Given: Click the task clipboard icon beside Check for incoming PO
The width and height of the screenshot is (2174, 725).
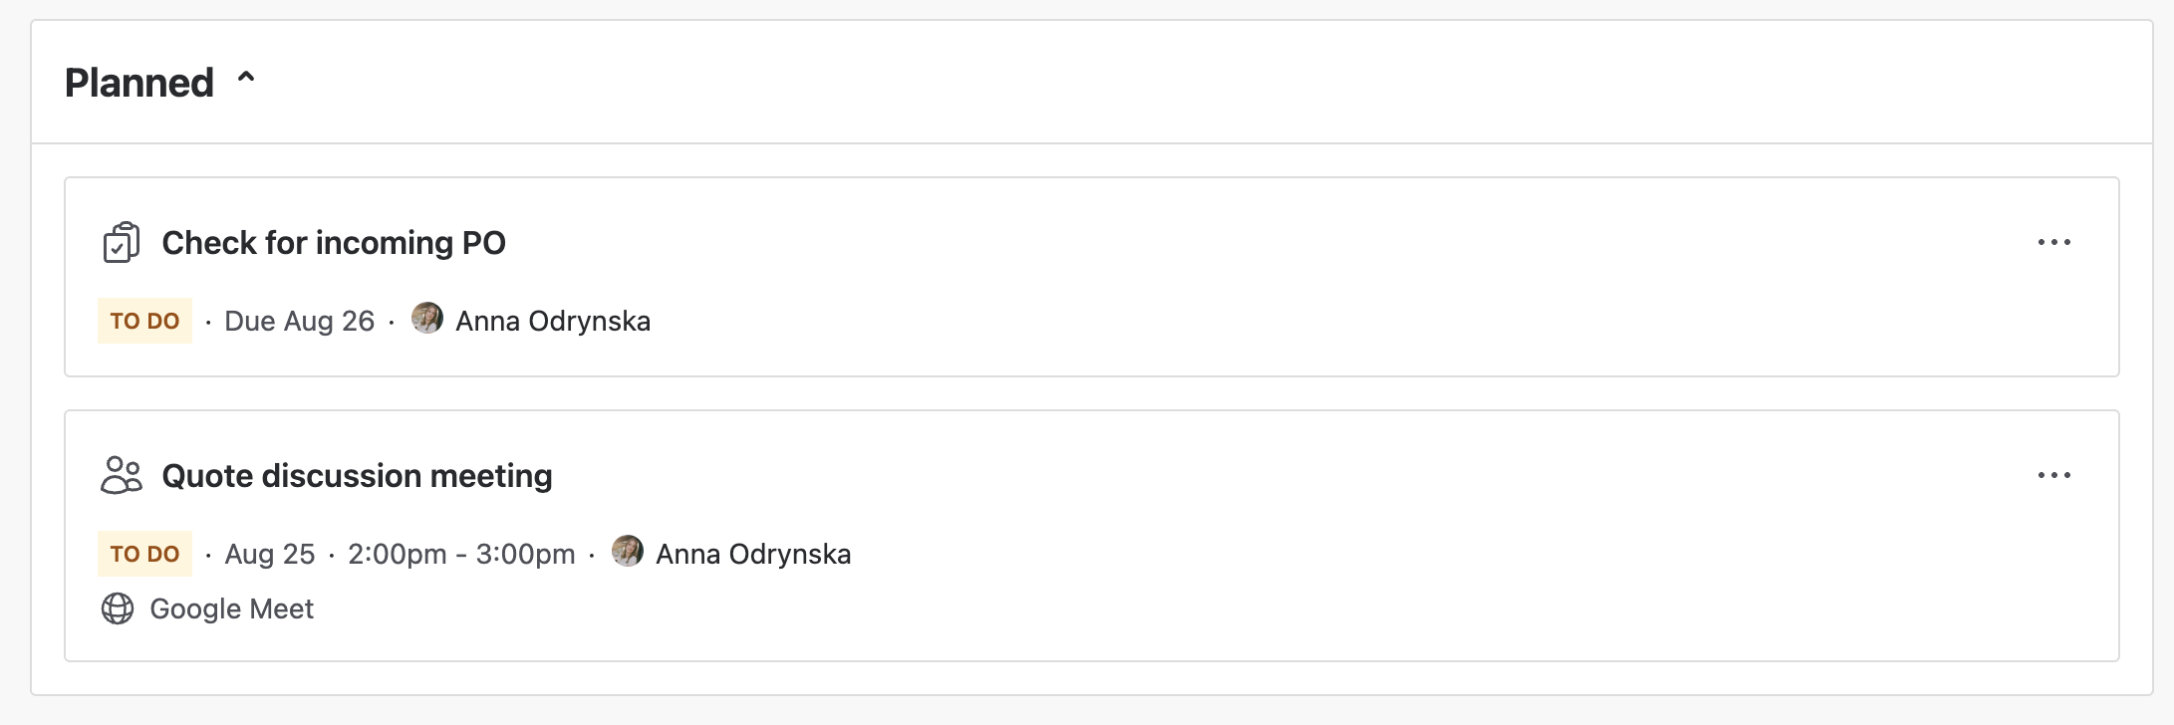Looking at the screenshot, I should click(121, 243).
